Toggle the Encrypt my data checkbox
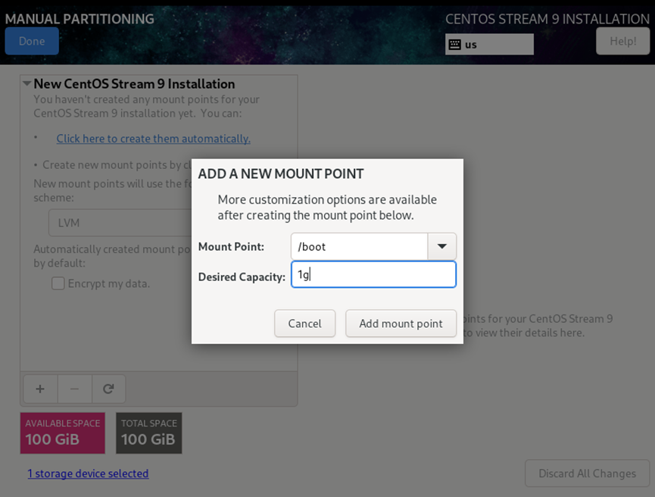Screen dimensions: 655x497 [x=58, y=283]
